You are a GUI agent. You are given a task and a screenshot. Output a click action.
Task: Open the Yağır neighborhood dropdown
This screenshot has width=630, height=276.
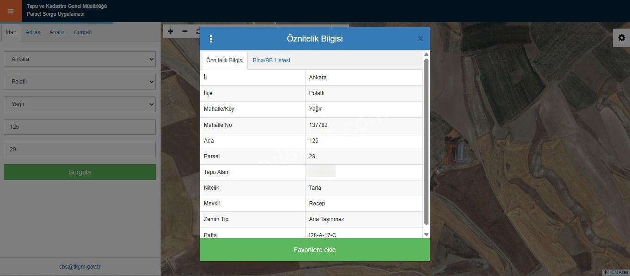coord(80,104)
